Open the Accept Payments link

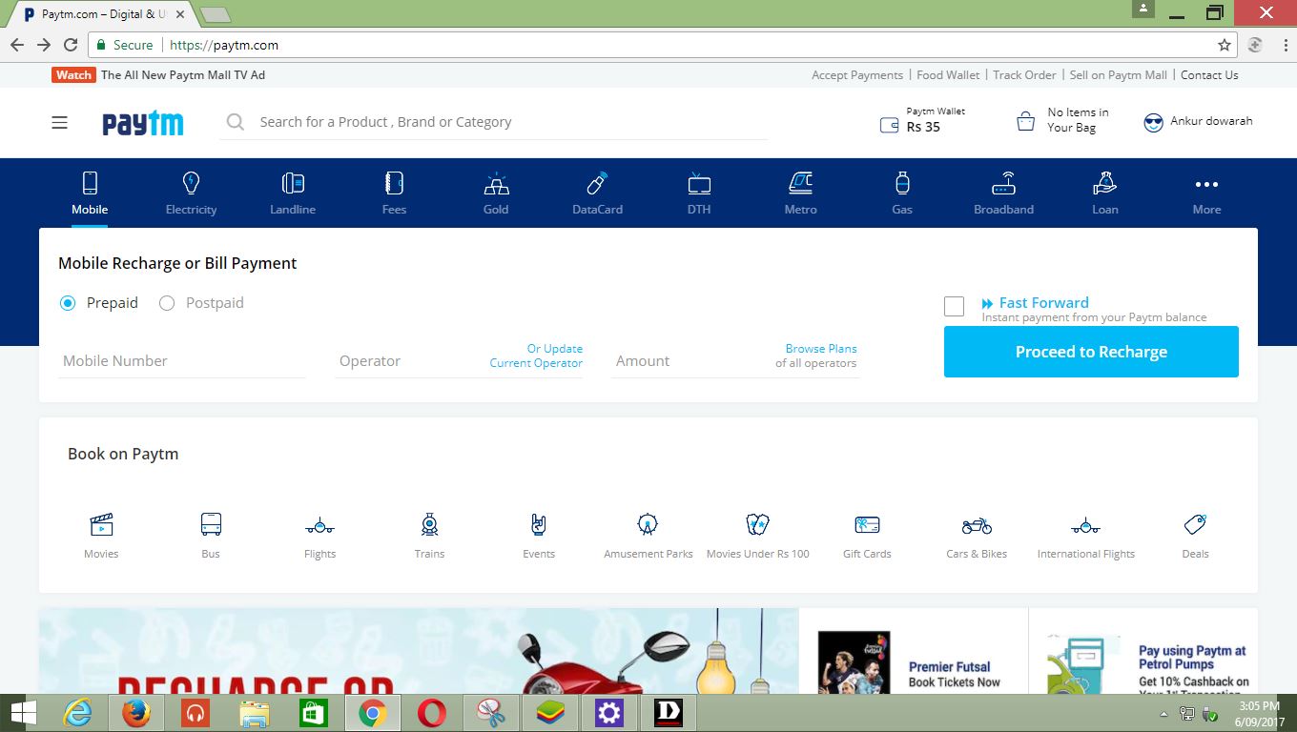click(857, 75)
